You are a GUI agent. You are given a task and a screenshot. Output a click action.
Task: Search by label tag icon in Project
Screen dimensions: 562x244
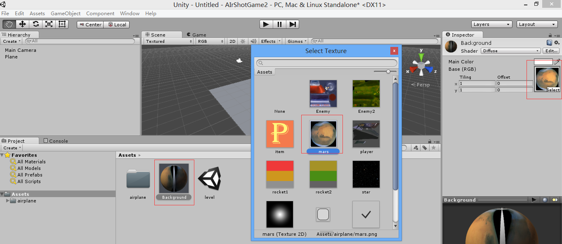tap(424, 148)
